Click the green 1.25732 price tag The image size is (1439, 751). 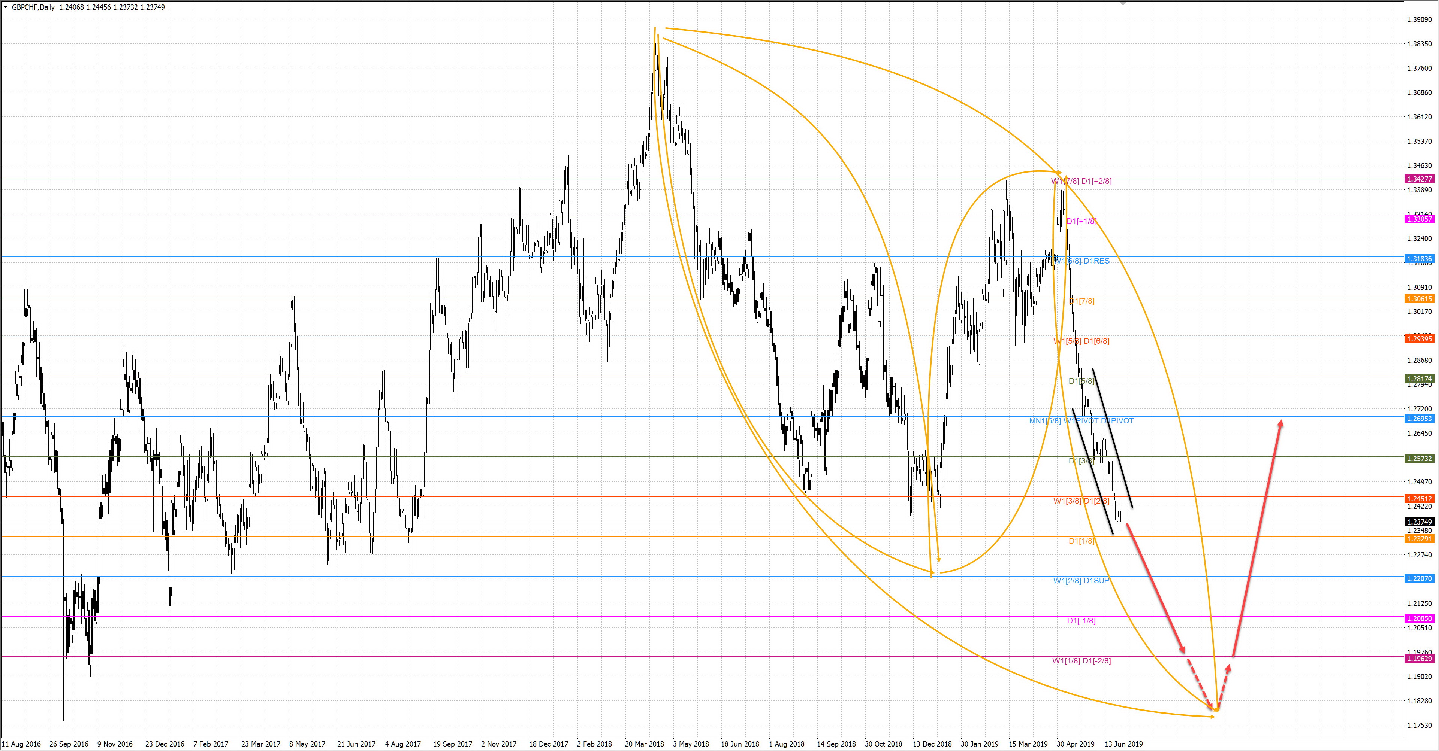click(1419, 459)
